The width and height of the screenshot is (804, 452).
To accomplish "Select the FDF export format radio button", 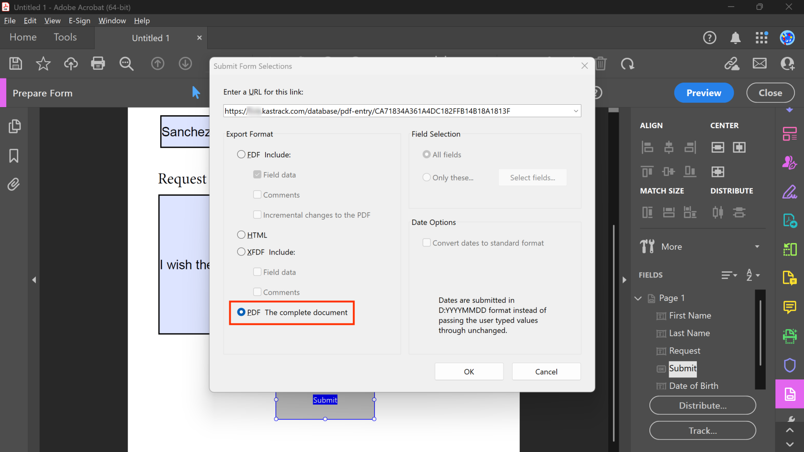I will (x=241, y=154).
